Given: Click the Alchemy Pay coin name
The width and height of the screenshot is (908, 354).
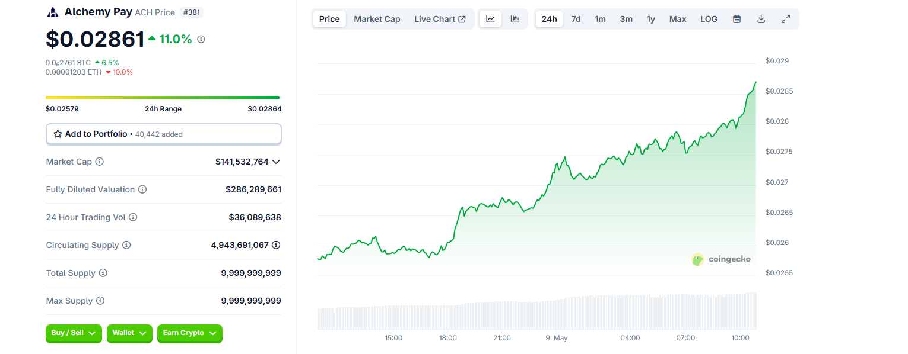Looking at the screenshot, I should click(x=99, y=12).
